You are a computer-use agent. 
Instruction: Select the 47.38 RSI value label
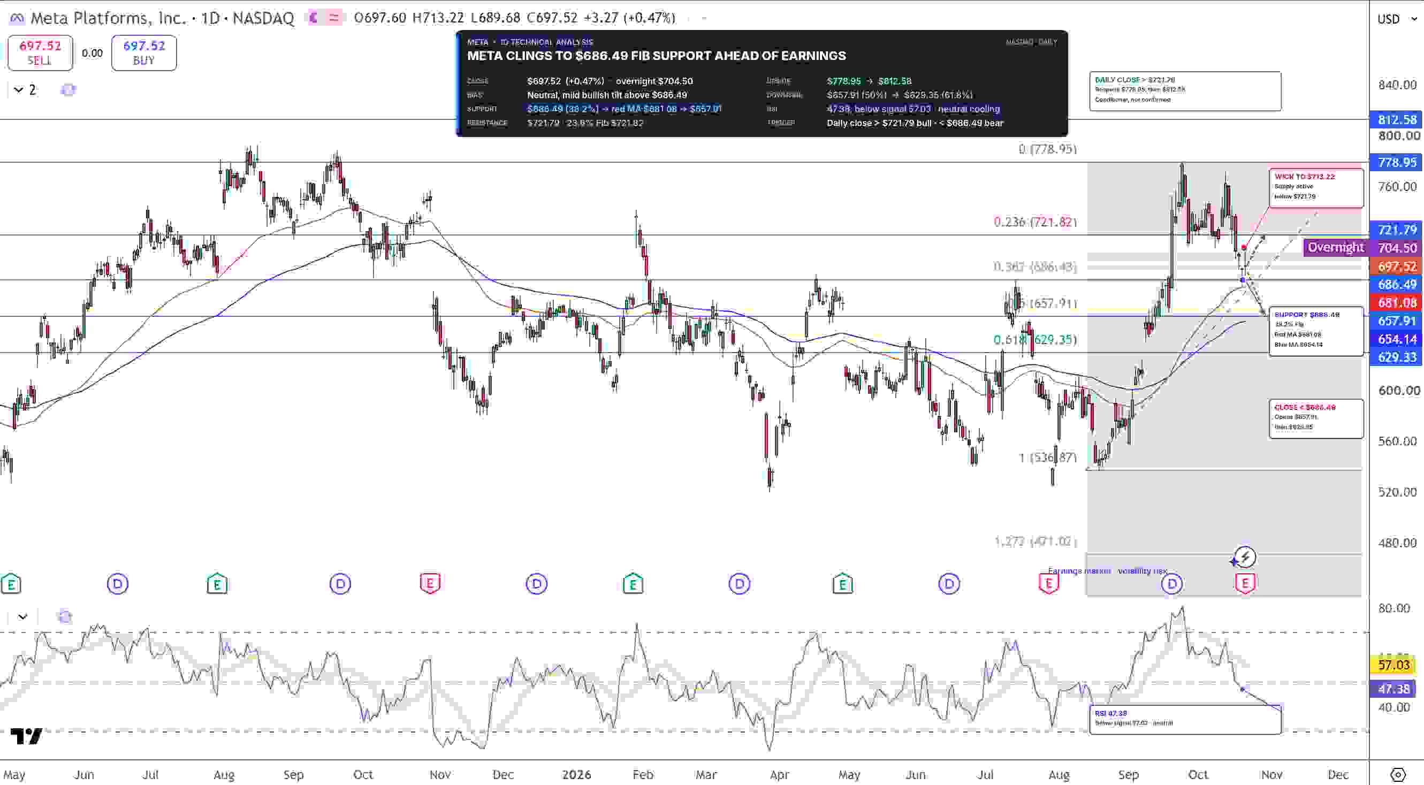click(x=1393, y=689)
